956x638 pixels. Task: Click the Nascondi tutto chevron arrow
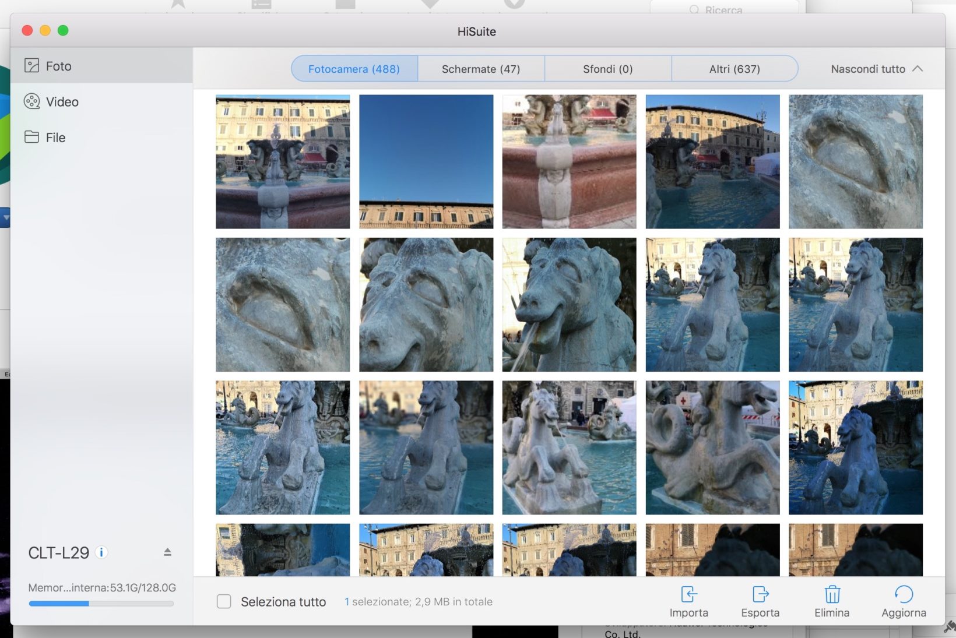click(x=918, y=69)
